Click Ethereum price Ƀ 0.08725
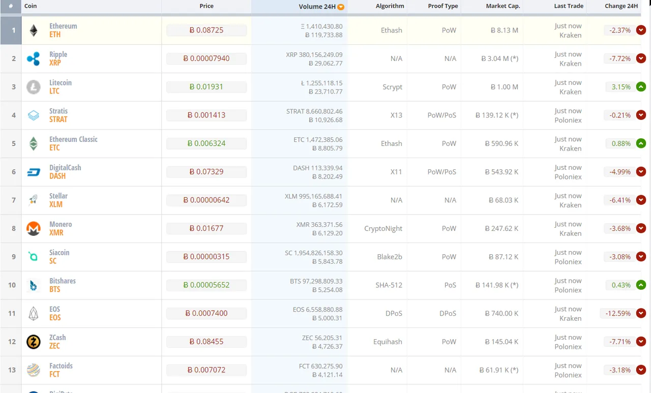 [206, 30]
